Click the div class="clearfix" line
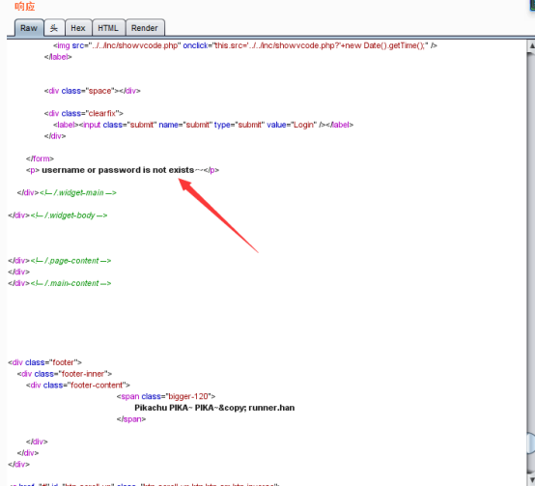This screenshot has height=486, width=535. (84, 113)
